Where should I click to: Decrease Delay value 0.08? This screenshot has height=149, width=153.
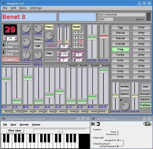coord(59,54)
